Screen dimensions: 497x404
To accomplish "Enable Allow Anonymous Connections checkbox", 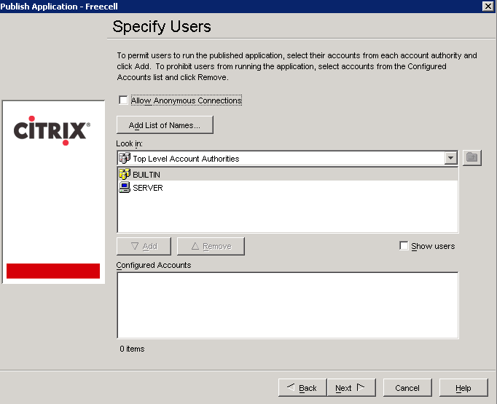I will pos(123,100).
